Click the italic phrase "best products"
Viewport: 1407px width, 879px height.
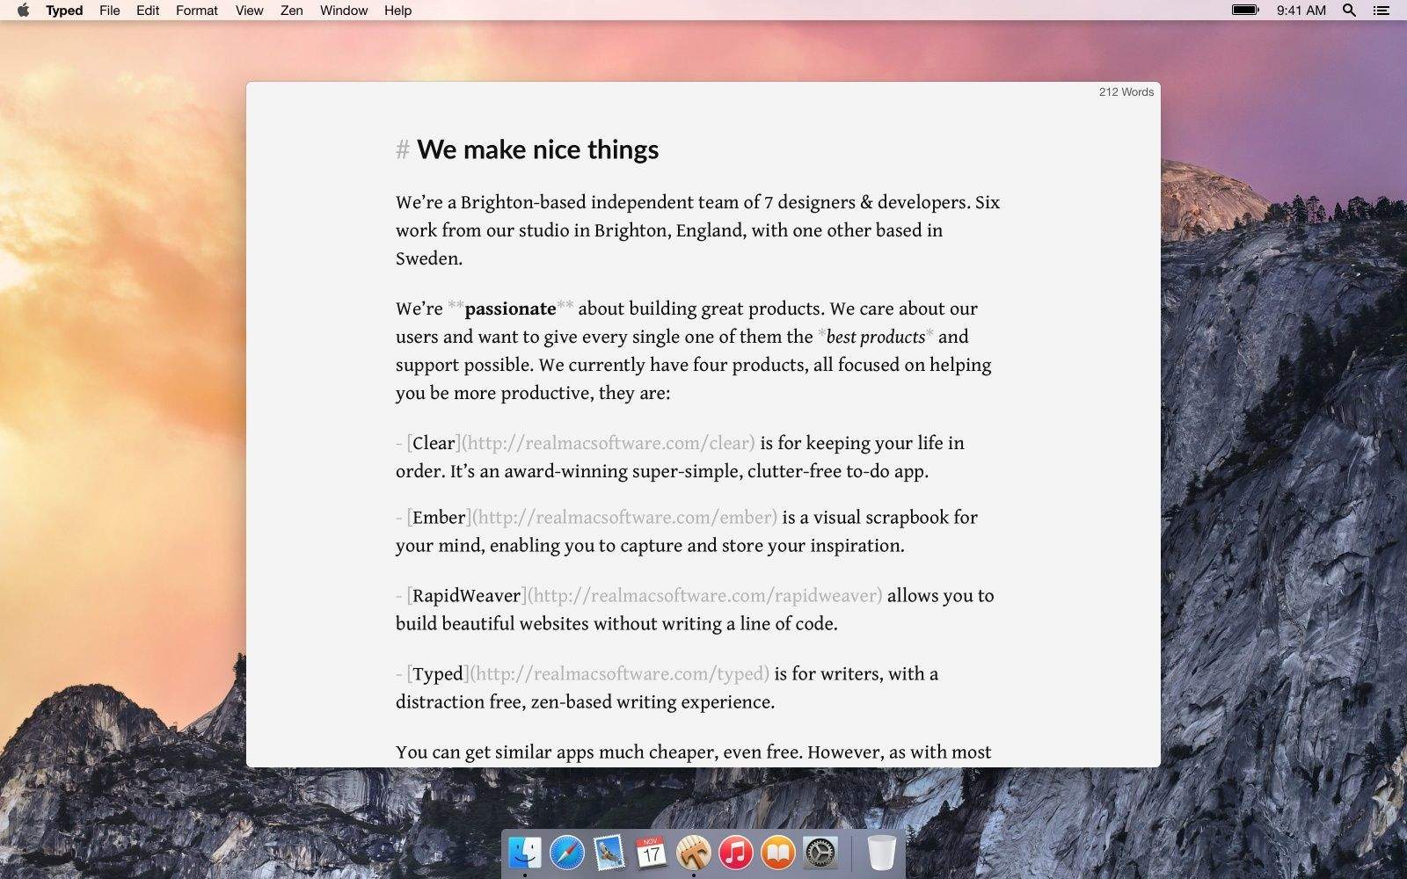pyautogui.click(x=876, y=338)
